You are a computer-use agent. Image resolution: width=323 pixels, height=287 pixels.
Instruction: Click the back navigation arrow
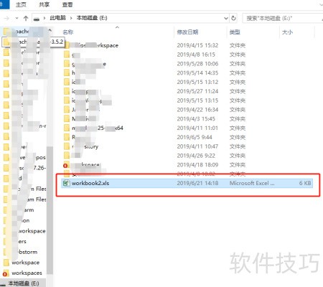pyautogui.click(x=6, y=18)
